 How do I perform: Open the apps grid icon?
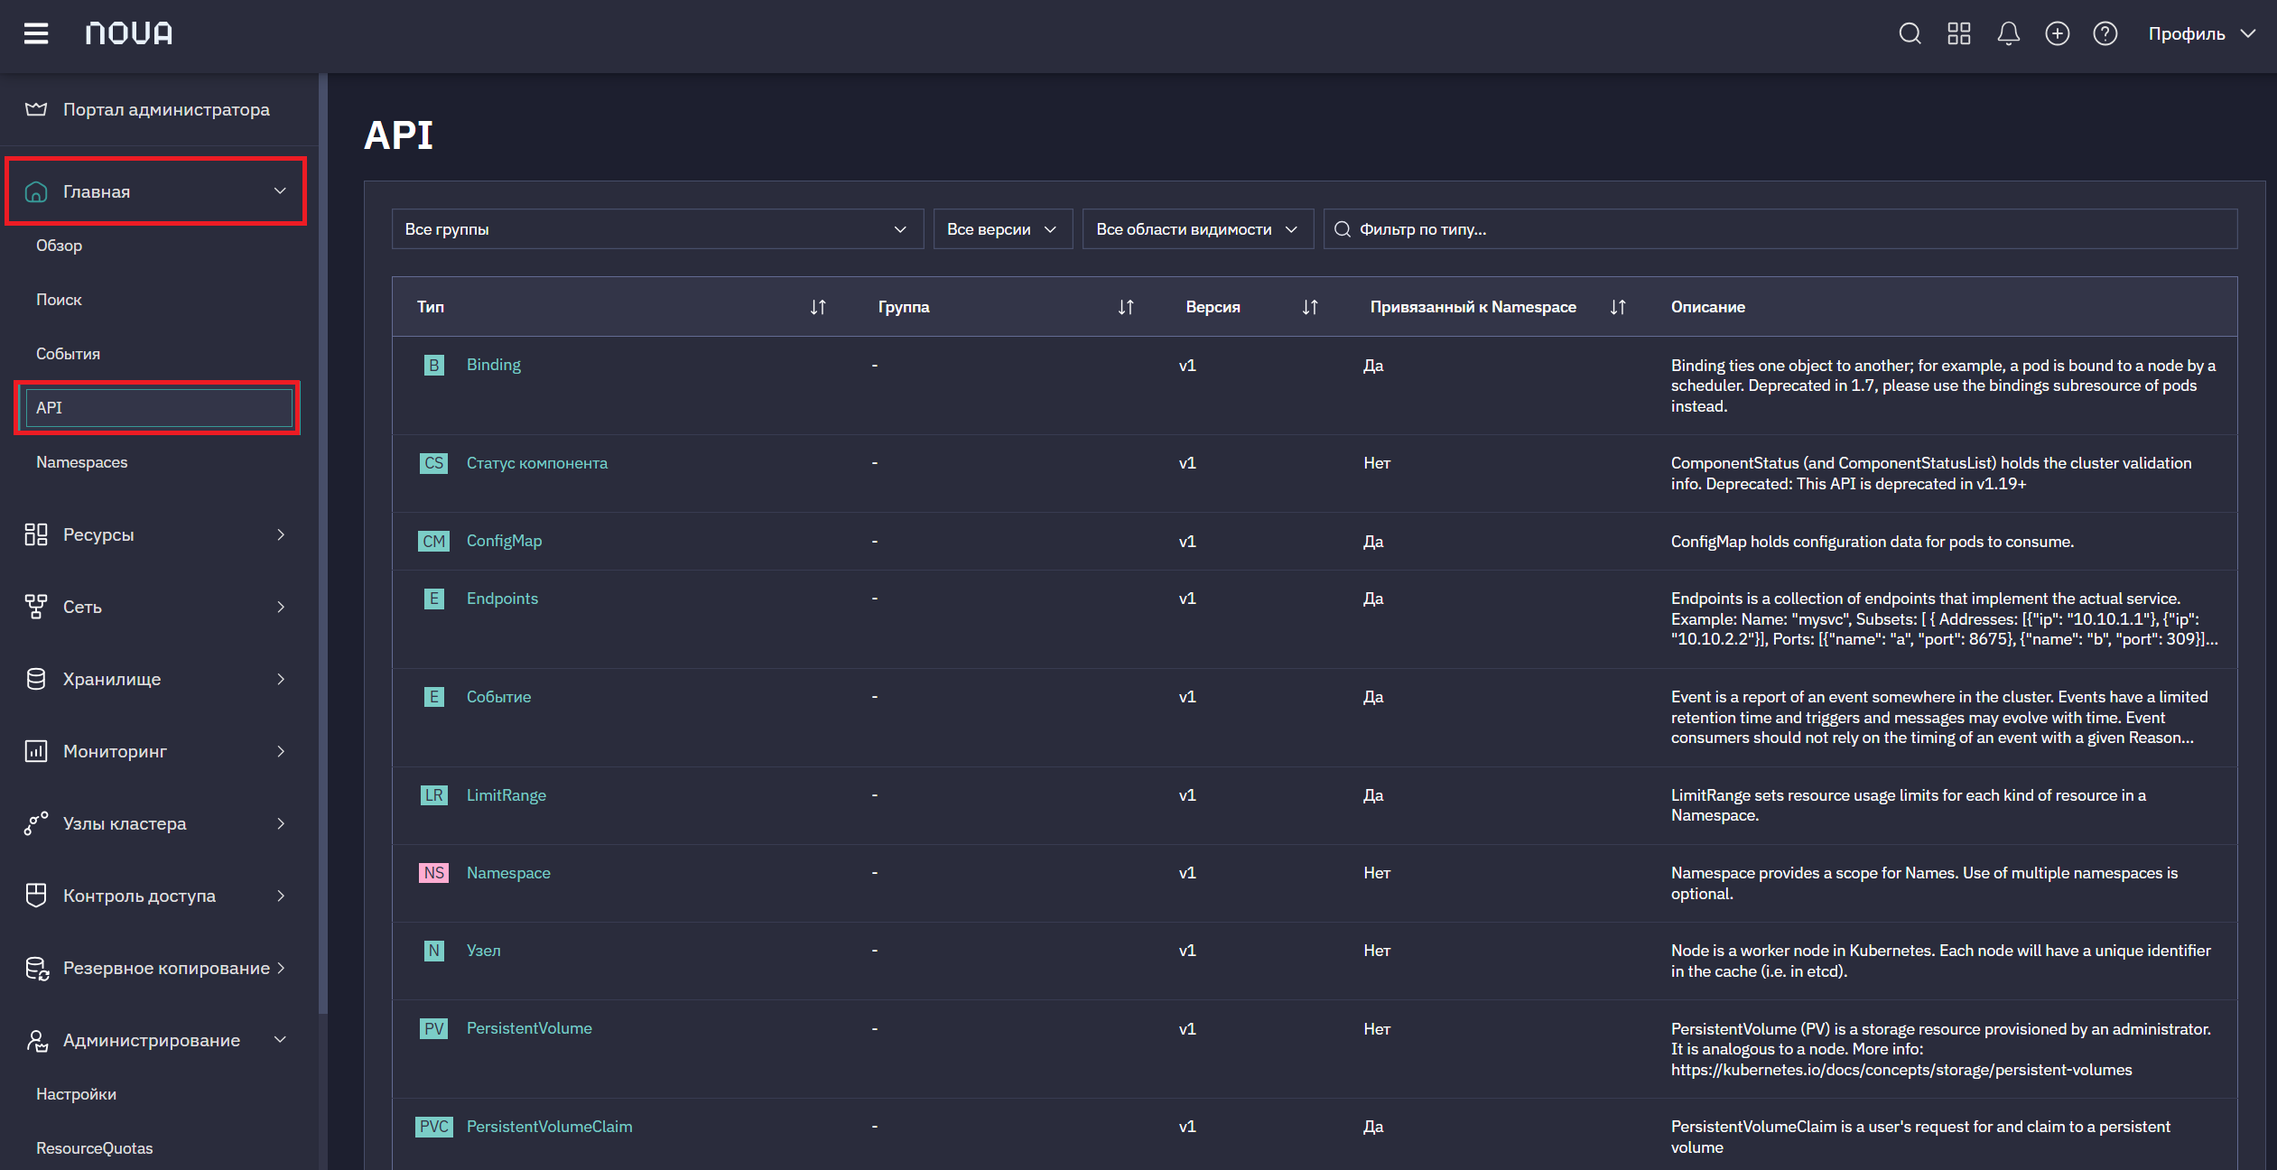[1958, 33]
